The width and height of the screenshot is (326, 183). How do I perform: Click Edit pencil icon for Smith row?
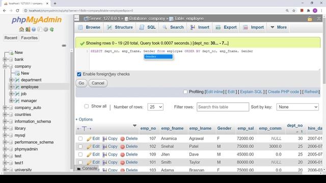(x=89, y=163)
